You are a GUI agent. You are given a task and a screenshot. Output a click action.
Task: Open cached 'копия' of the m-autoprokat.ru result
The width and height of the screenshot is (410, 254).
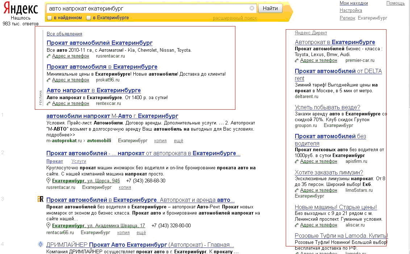[x=160, y=141]
